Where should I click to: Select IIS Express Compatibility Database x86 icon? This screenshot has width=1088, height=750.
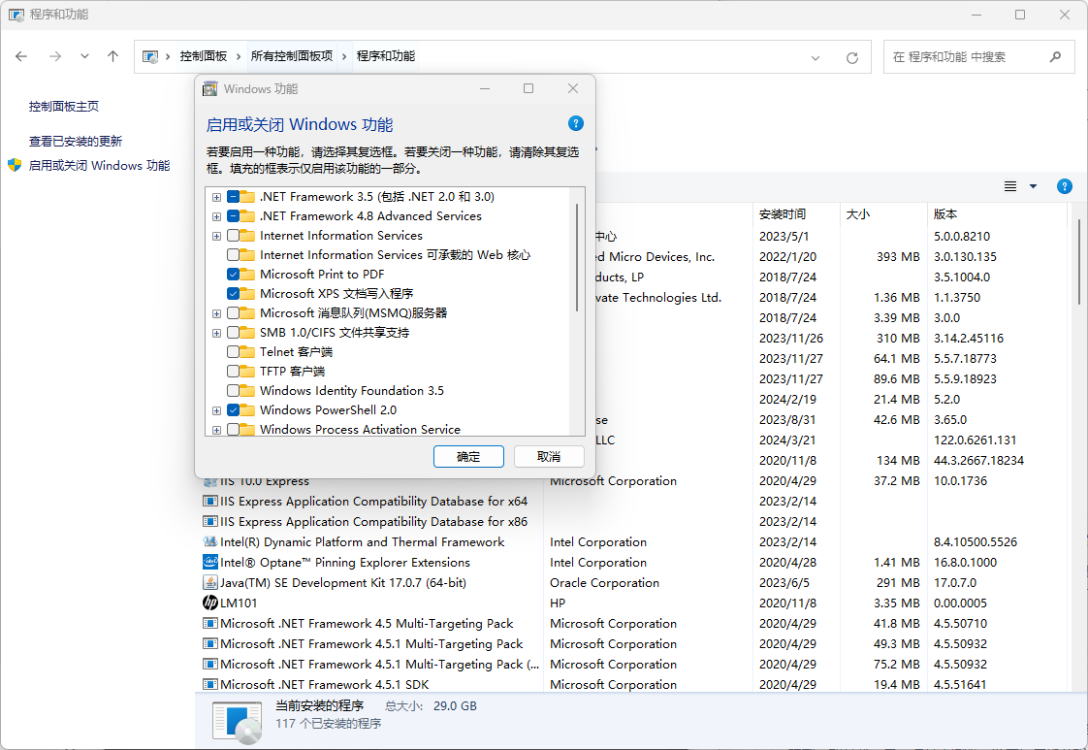[210, 522]
